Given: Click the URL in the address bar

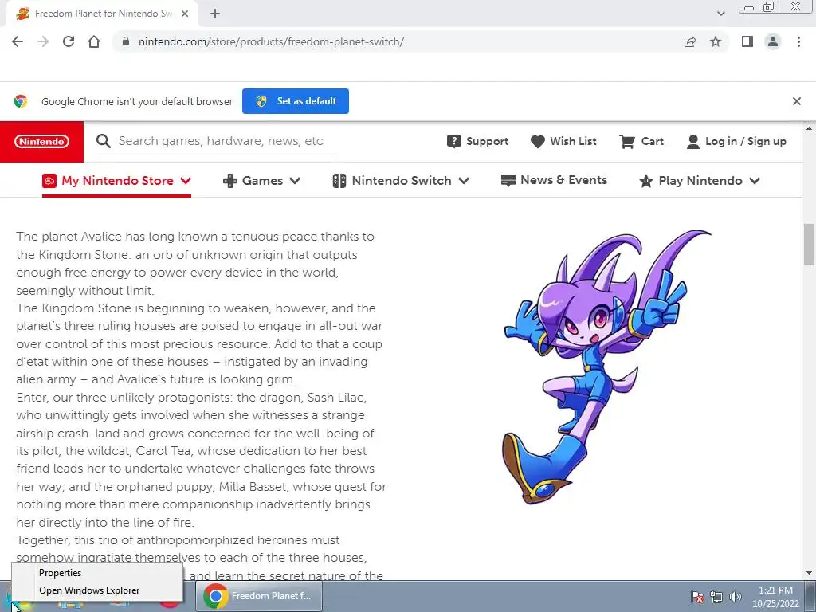Looking at the screenshot, I should [x=271, y=41].
